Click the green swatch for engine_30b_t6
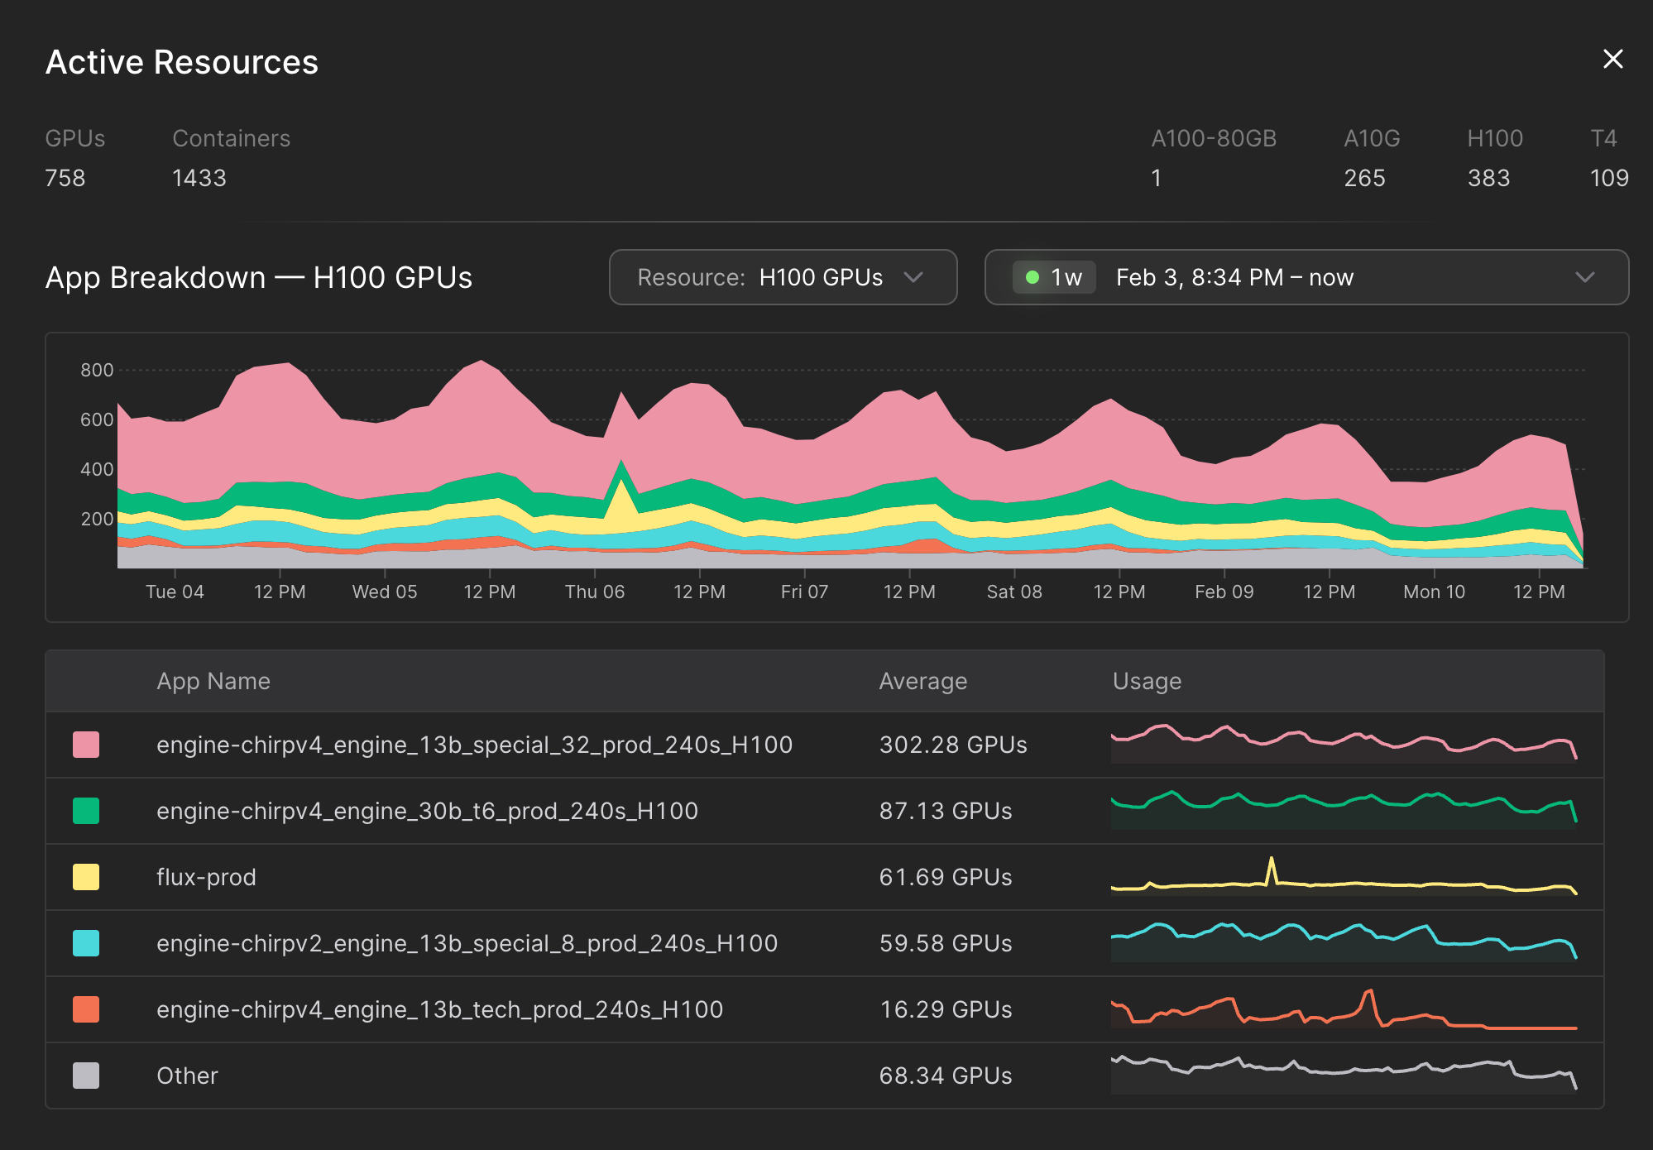 [x=86, y=811]
